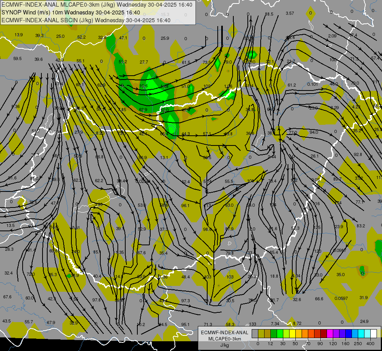This screenshot has height=351, width=382.
Task: Click the gray swatch in the legend
Action: pos(255,334)
